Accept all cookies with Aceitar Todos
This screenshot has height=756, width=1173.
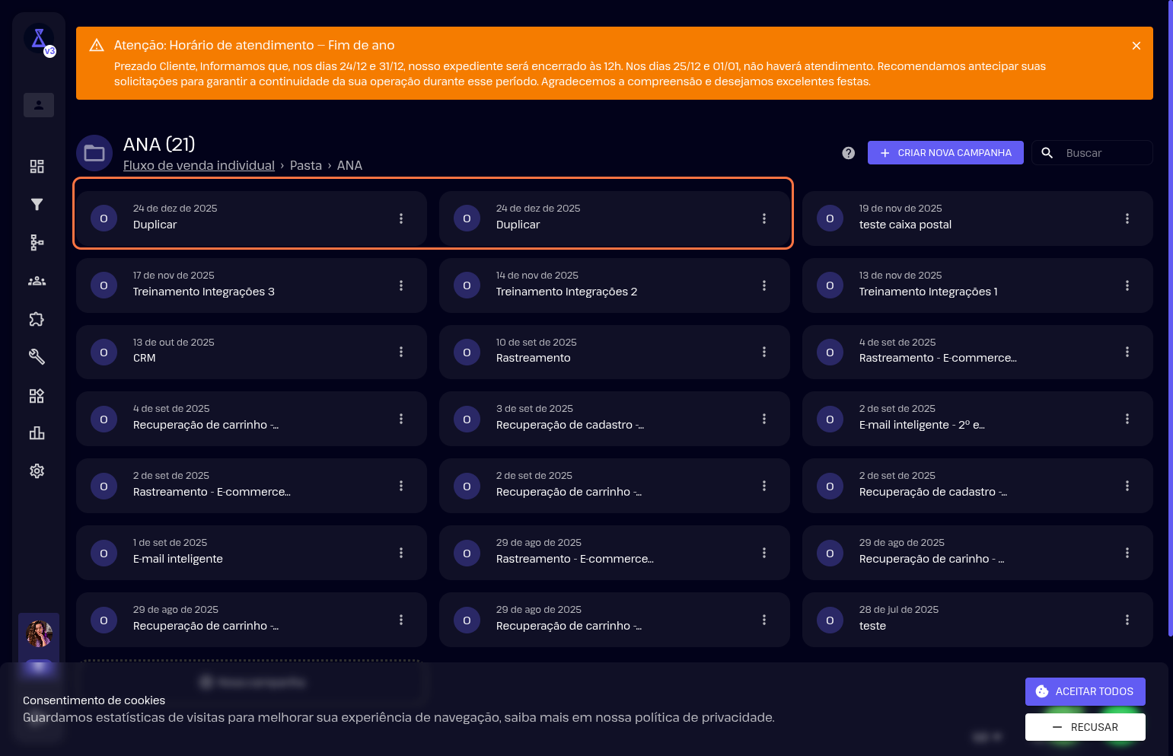coord(1085,691)
